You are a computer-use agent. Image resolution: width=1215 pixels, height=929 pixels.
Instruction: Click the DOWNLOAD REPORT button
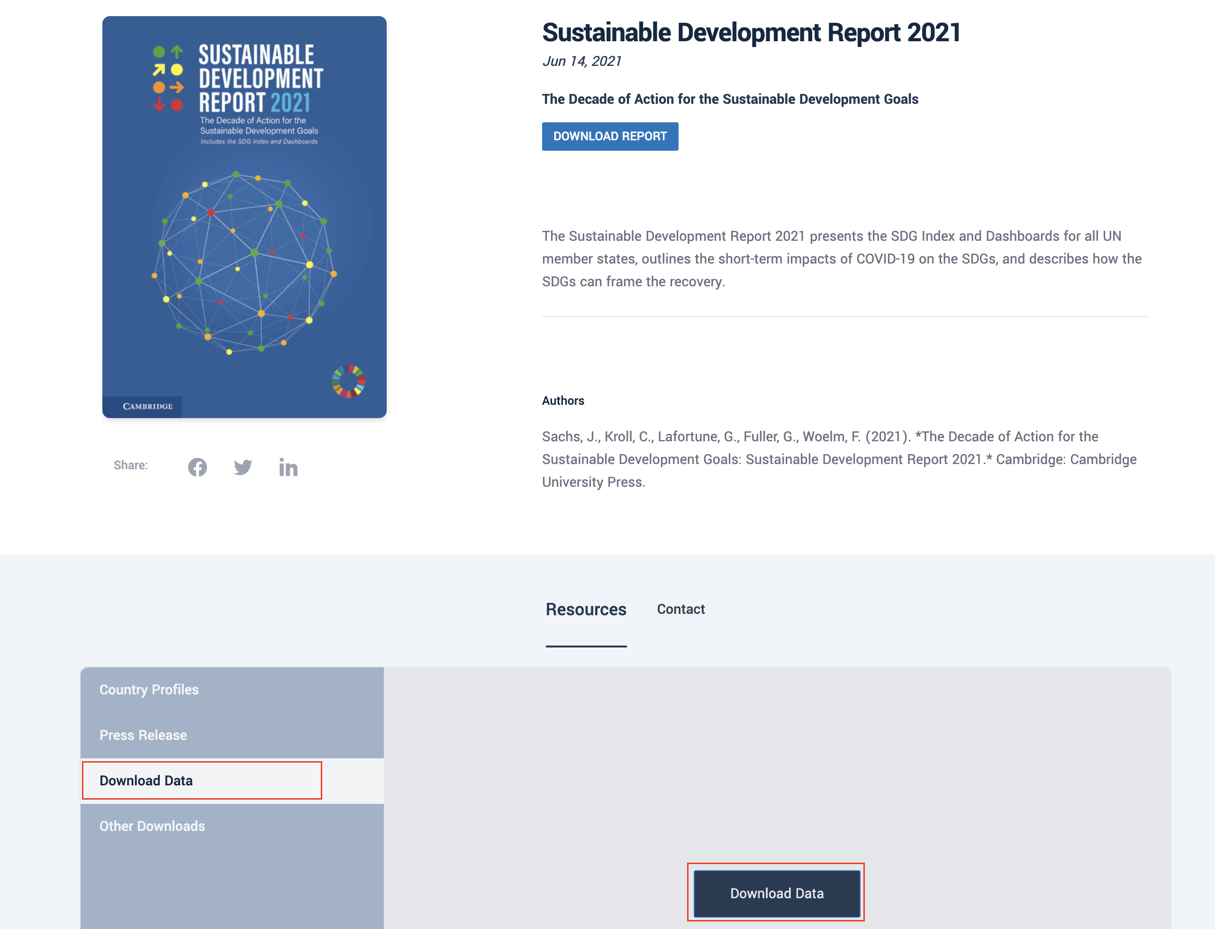pyautogui.click(x=610, y=136)
